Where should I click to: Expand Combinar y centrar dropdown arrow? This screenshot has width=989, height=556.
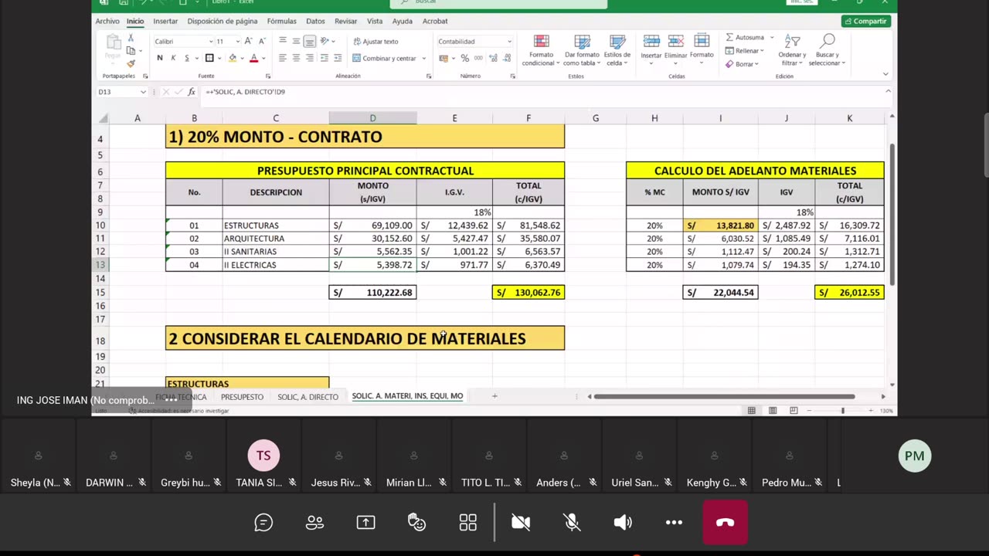click(x=423, y=58)
